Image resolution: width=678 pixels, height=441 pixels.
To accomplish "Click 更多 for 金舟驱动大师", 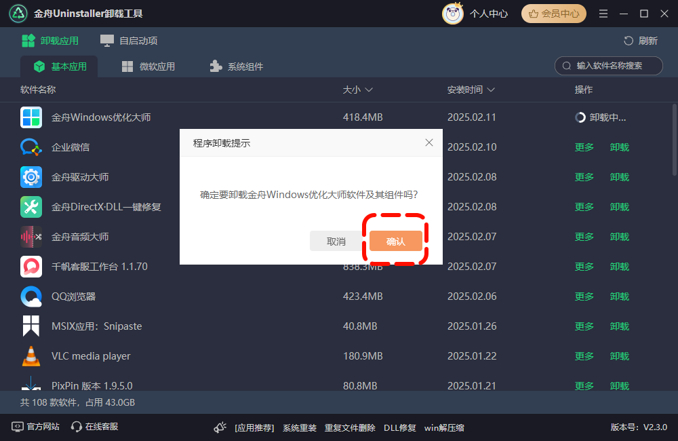I will click(584, 177).
